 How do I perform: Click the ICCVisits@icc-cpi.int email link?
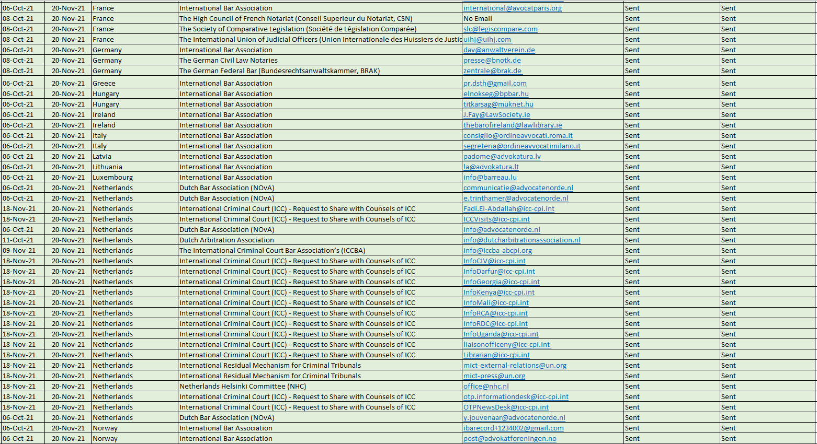tap(496, 219)
